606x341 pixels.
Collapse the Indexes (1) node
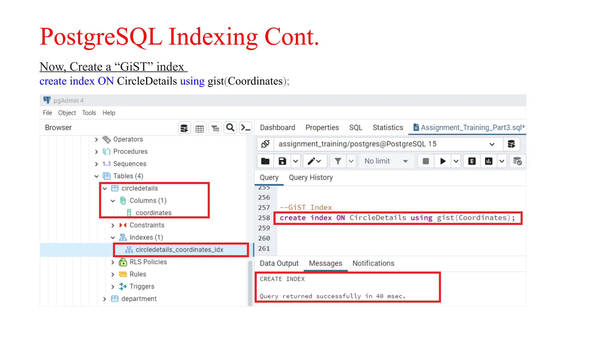click(x=113, y=238)
